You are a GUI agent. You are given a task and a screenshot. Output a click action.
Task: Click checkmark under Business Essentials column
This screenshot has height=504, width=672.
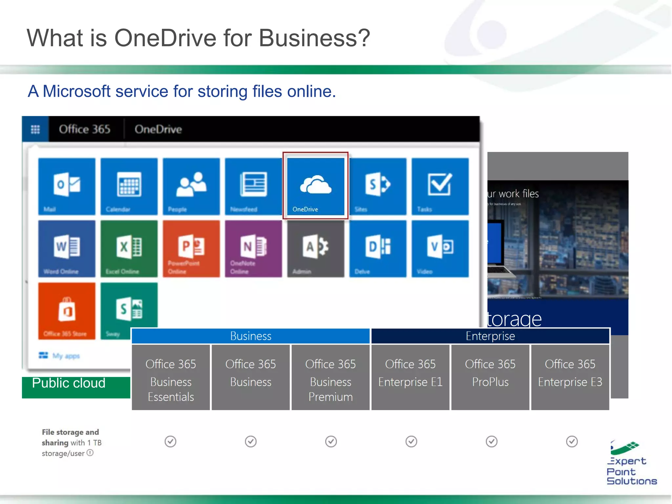[170, 442]
